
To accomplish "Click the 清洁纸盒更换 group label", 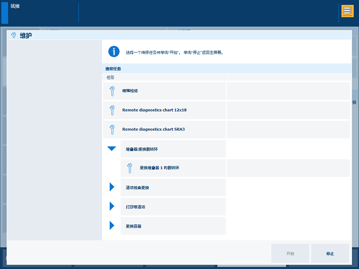I will coord(173,187).
